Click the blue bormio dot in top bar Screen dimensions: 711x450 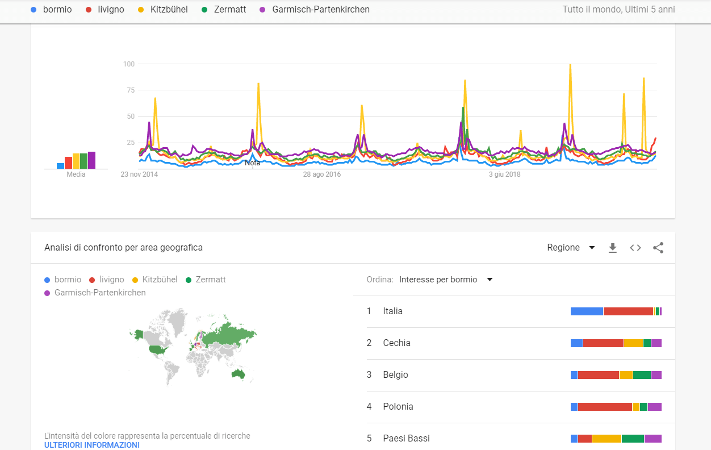pos(34,10)
